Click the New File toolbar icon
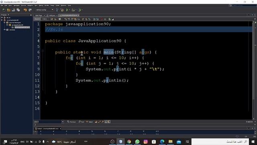Screen dimensions: 257x145 pos(4,10)
